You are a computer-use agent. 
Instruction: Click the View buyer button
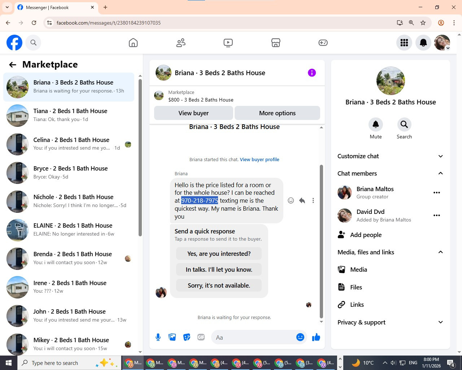pyautogui.click(x=193, y=113)
